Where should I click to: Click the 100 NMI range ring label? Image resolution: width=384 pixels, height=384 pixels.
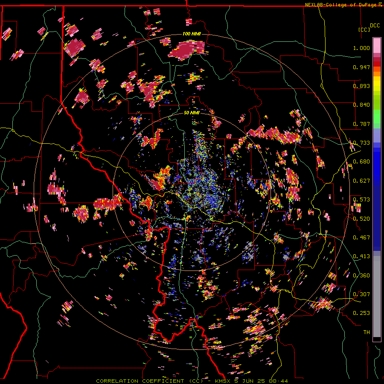[x=192, y=34]
